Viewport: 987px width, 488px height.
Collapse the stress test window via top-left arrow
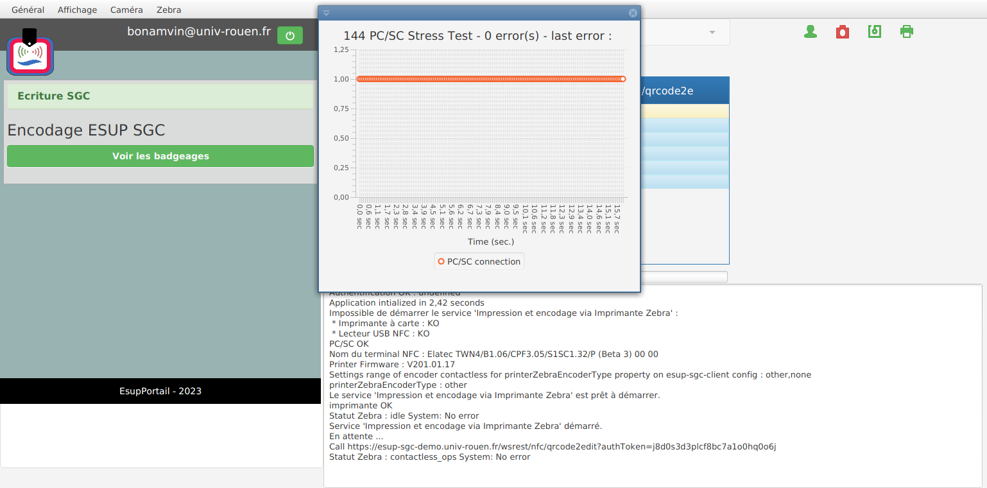[326, 13]
